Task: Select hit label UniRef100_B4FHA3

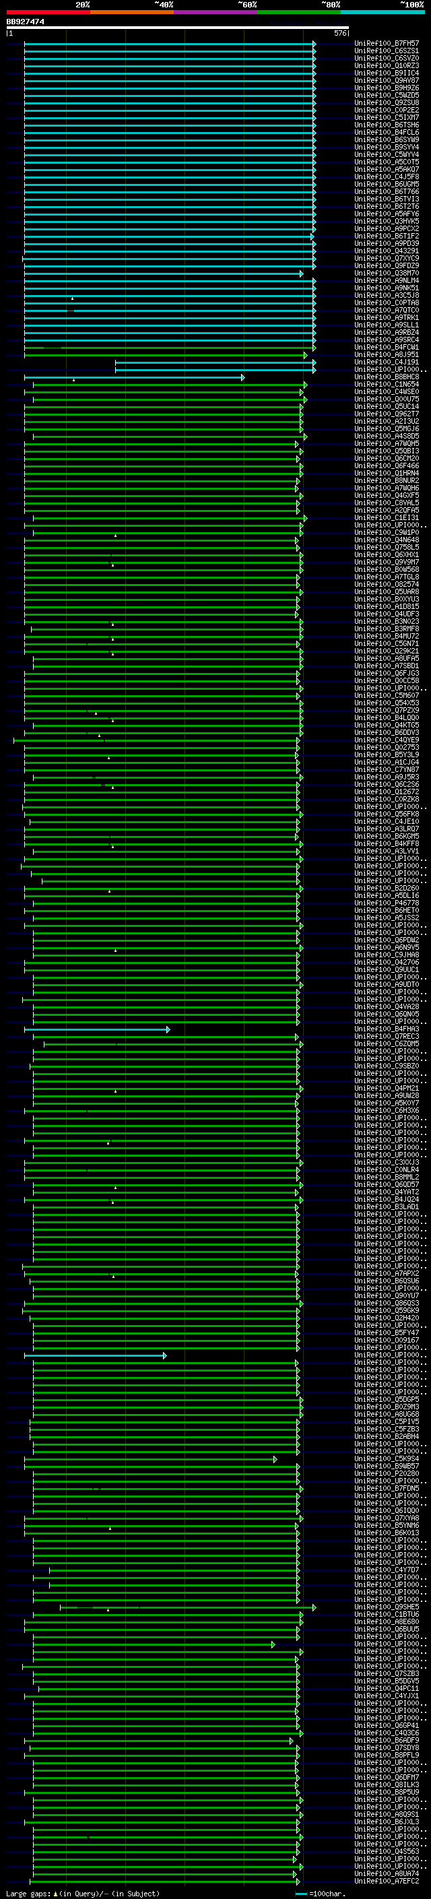Action: (387, 1029)
